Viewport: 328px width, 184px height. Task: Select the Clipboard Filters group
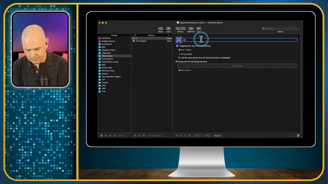(x=115, y=50)
